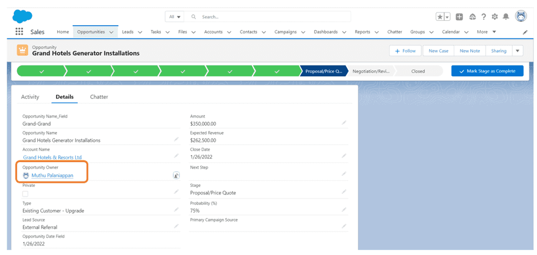Switch to the Activity tab
This screenshot has height=255, width=537.
pyautogui.click(x=30, y=97)
